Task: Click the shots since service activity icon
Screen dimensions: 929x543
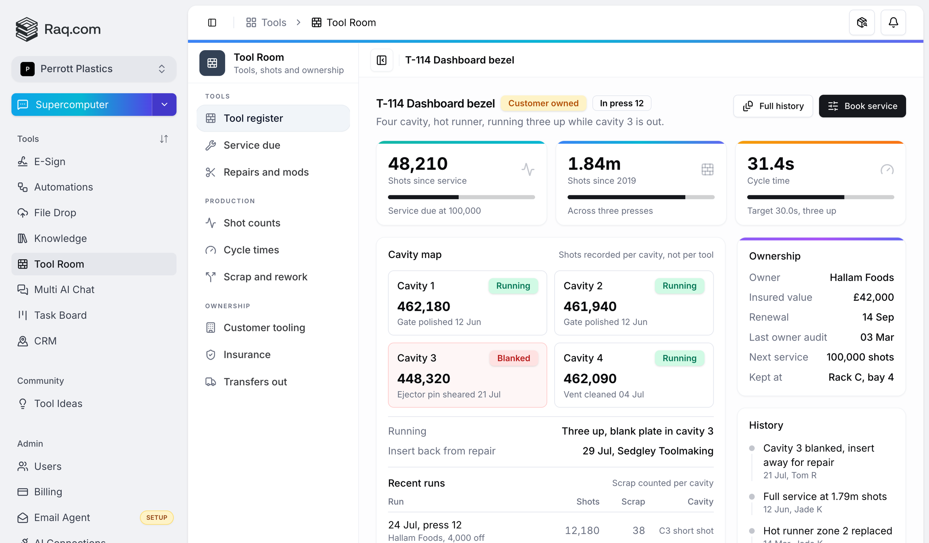Action: pyautogui.click(x=528, y=170)
